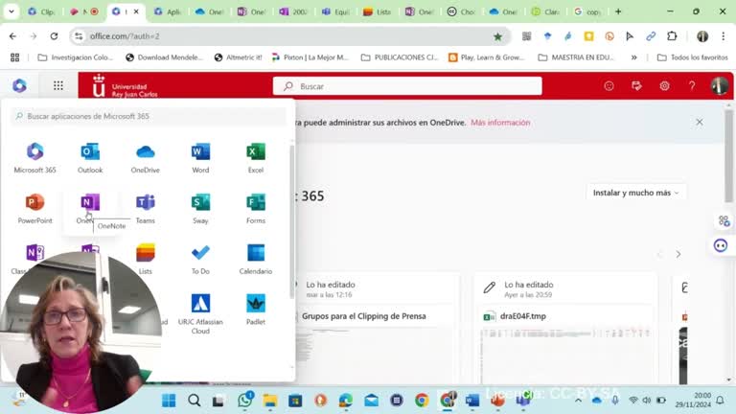The height and width of the screenshot is (414, 736).
Task: Expand the Instalar y mucho más dropdown
Action: [x=636, y=193]
